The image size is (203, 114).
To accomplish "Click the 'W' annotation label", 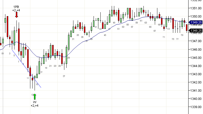I will [35, 102].
